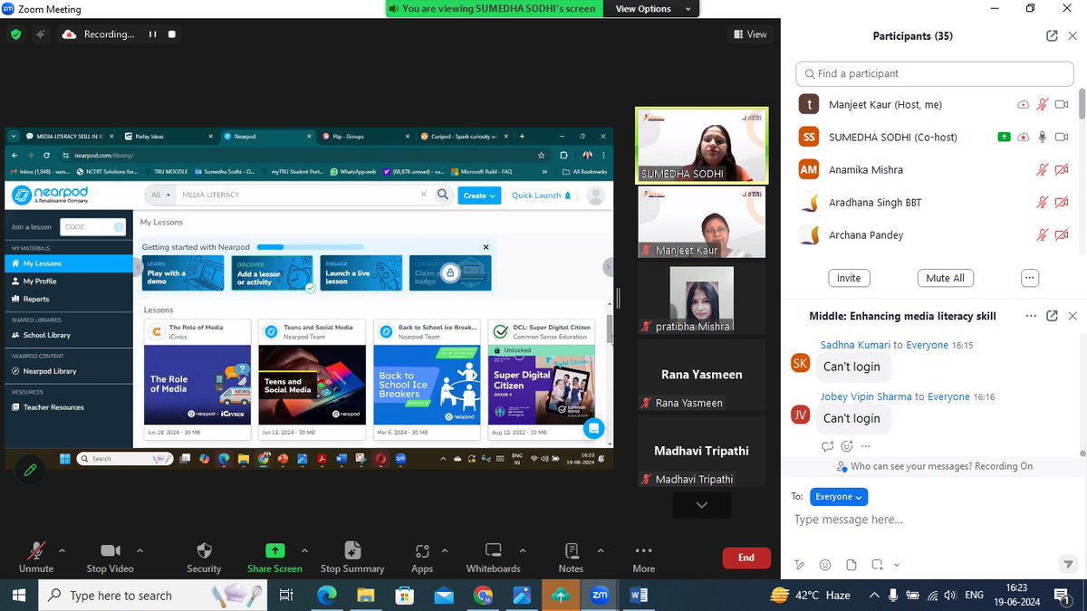Pop out the Participants panel

1052,36
